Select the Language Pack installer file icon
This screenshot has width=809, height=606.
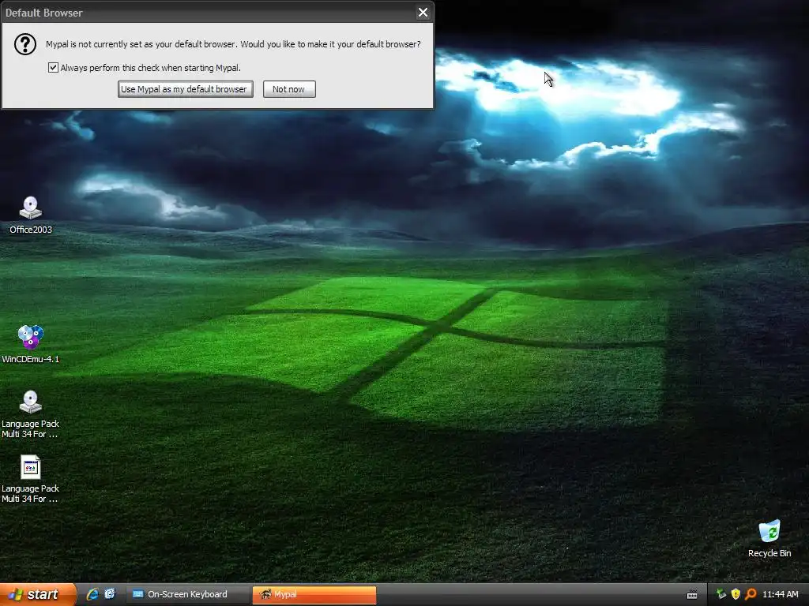coord(31,479)
